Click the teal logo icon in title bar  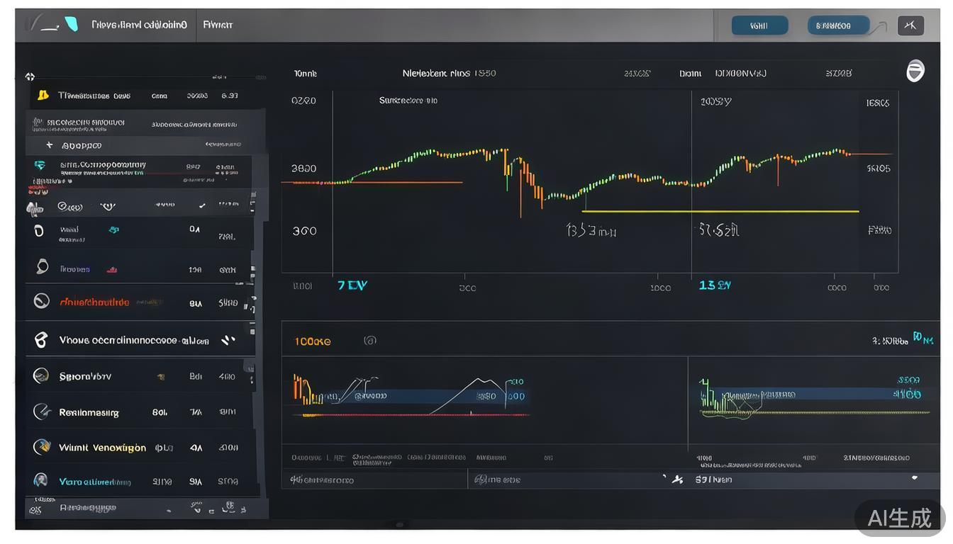71,24
